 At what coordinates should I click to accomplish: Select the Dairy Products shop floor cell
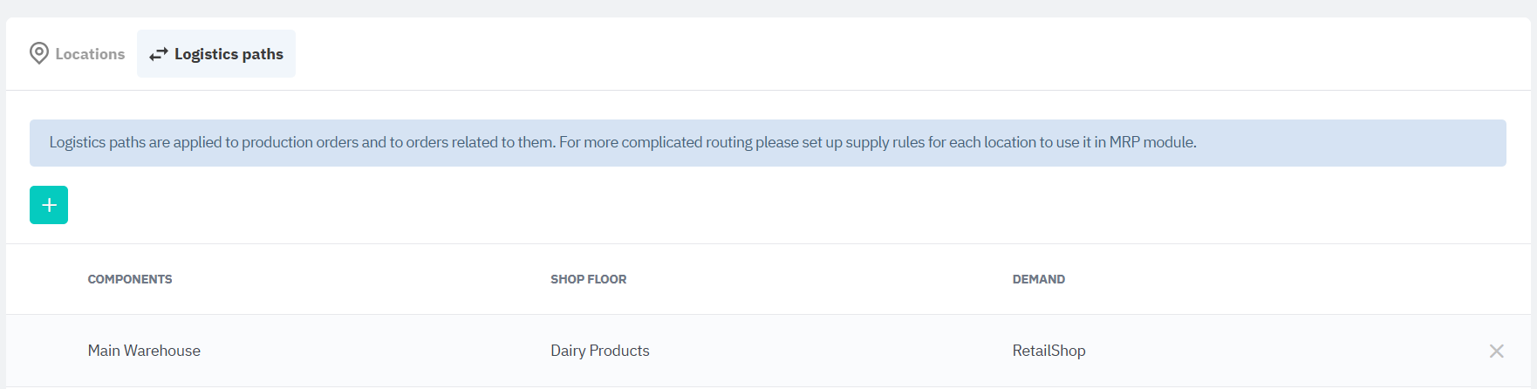pos(599,351)
